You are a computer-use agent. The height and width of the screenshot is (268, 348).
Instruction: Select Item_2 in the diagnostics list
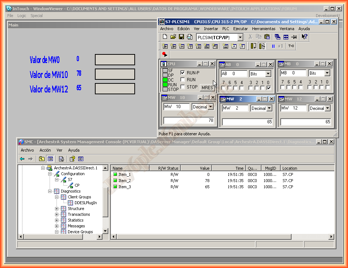[x=125, y=181]
